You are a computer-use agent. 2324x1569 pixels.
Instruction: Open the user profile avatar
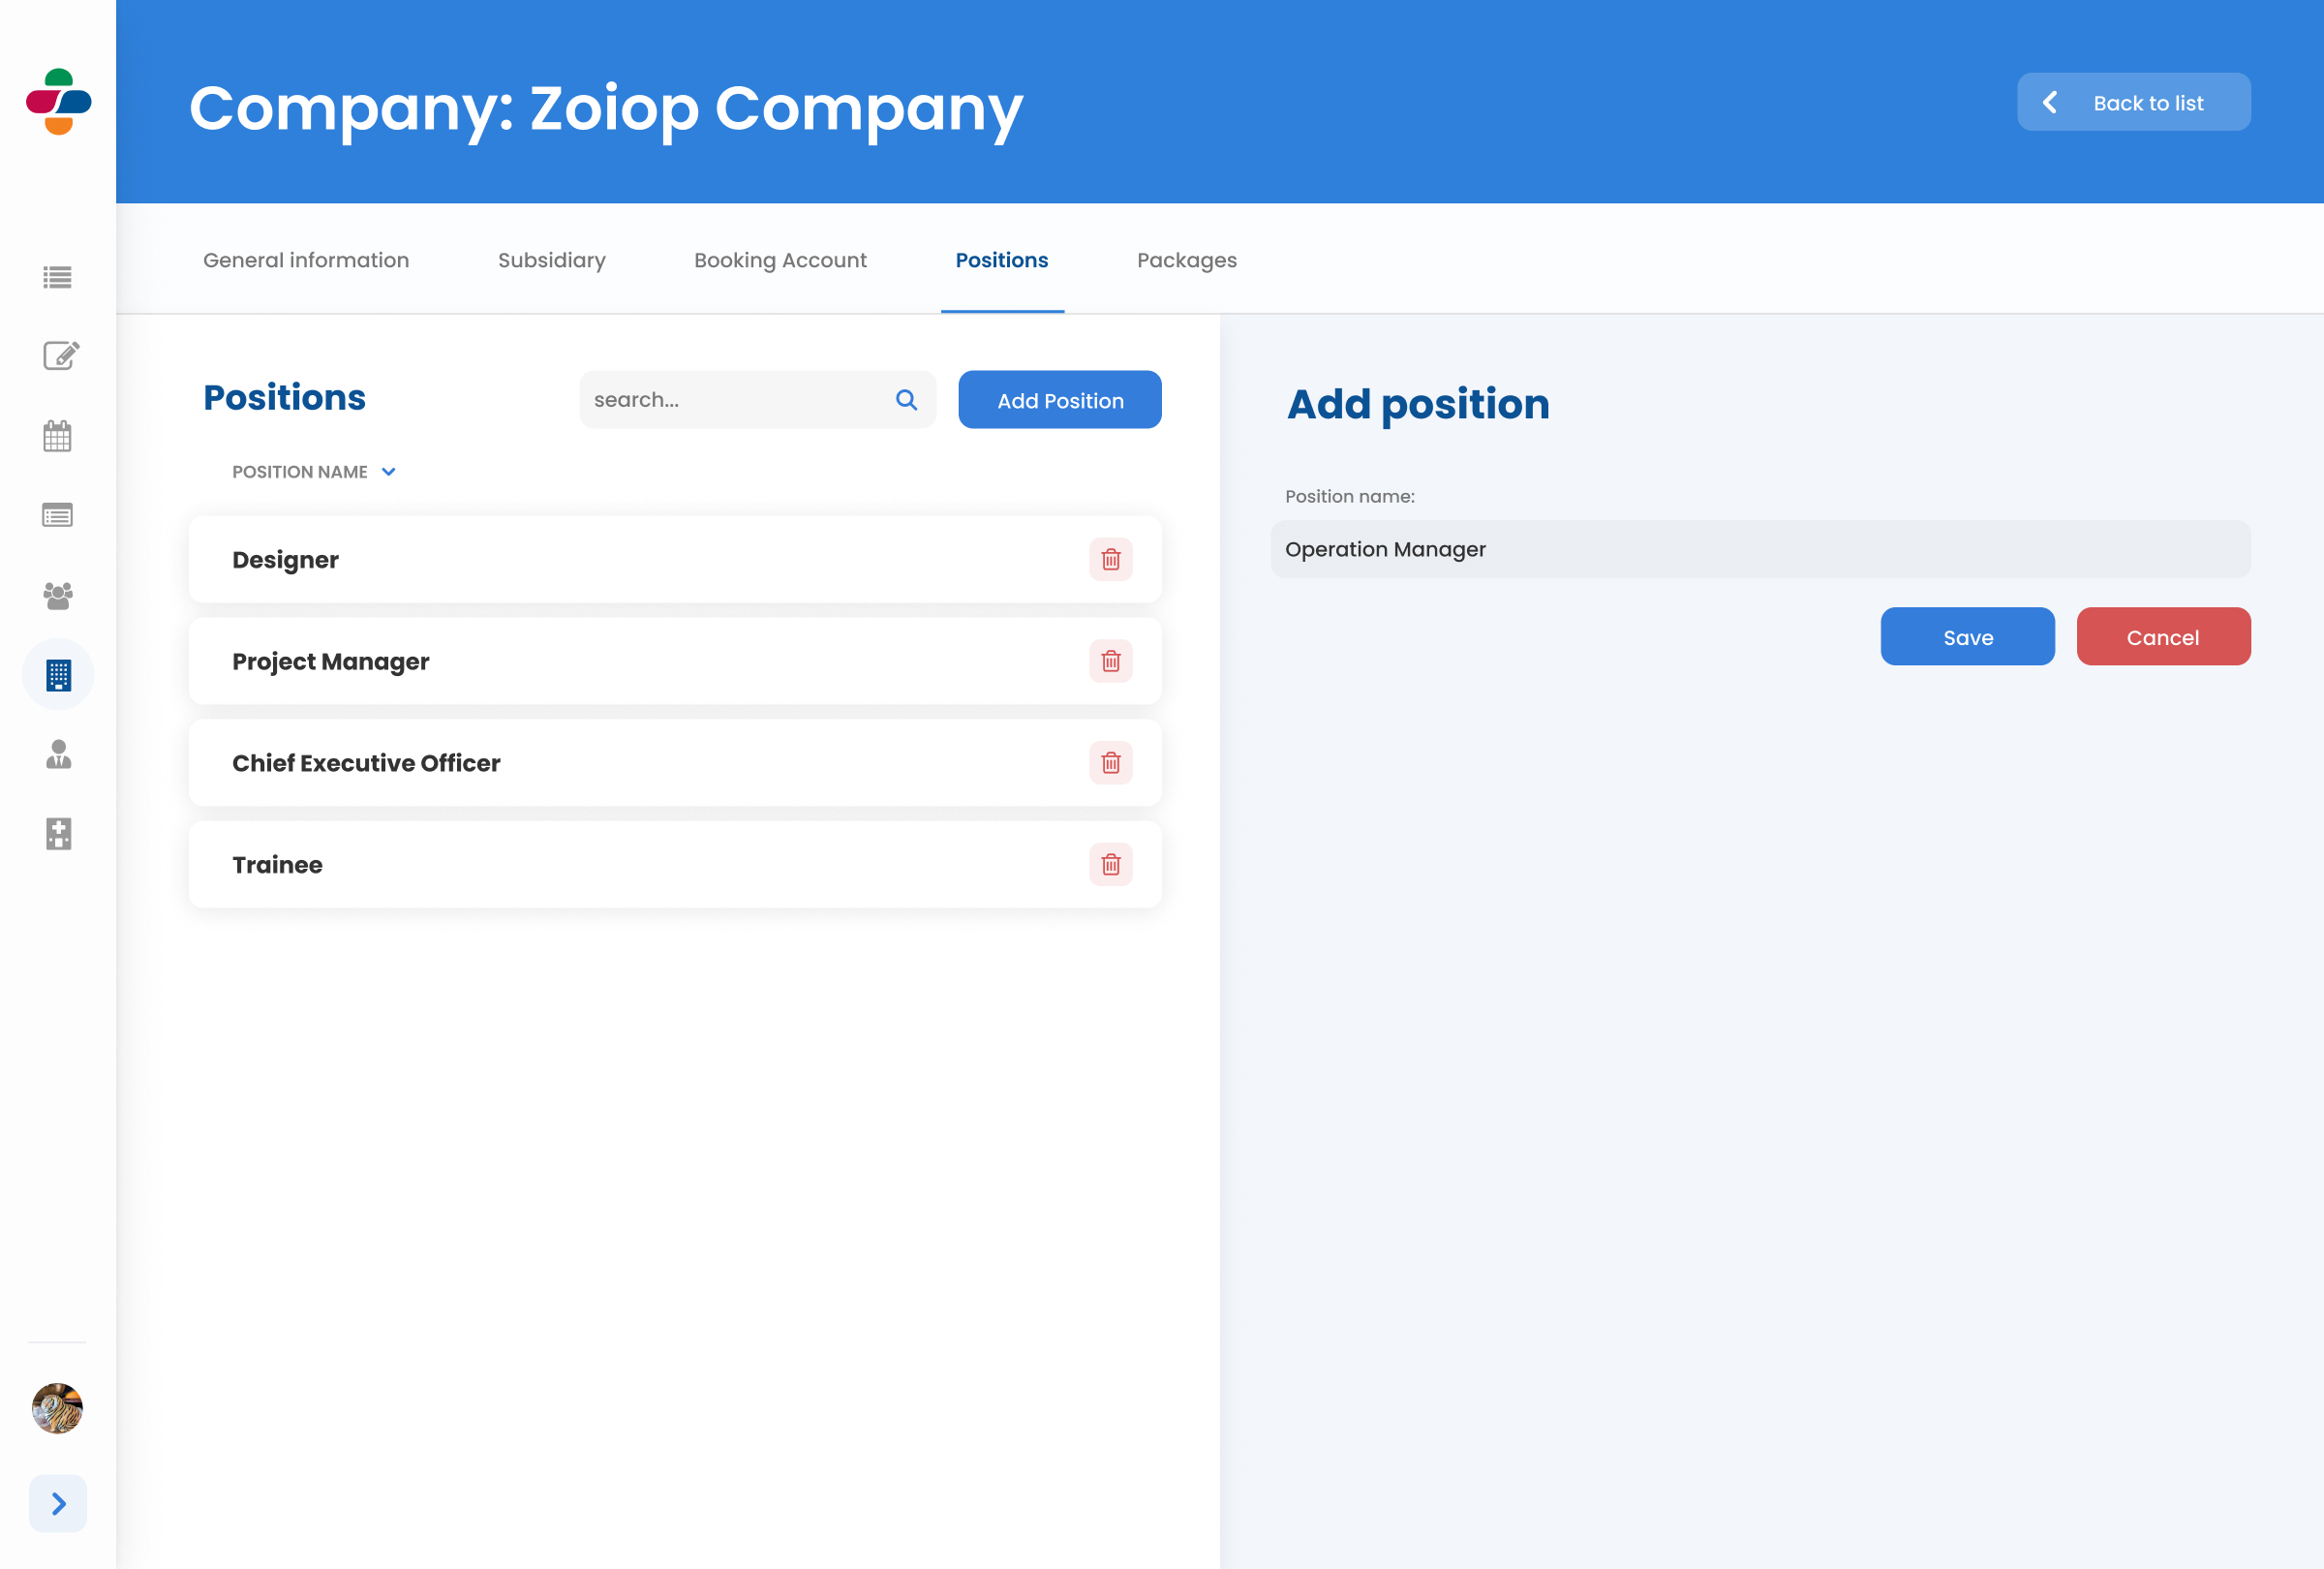pyautogui.click(x=58, y=1408)
